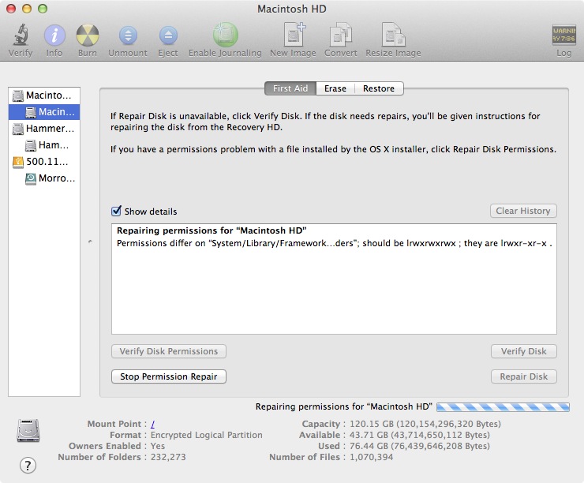
Task: Click the Convert toolbar icon
Action: [341, 35]
